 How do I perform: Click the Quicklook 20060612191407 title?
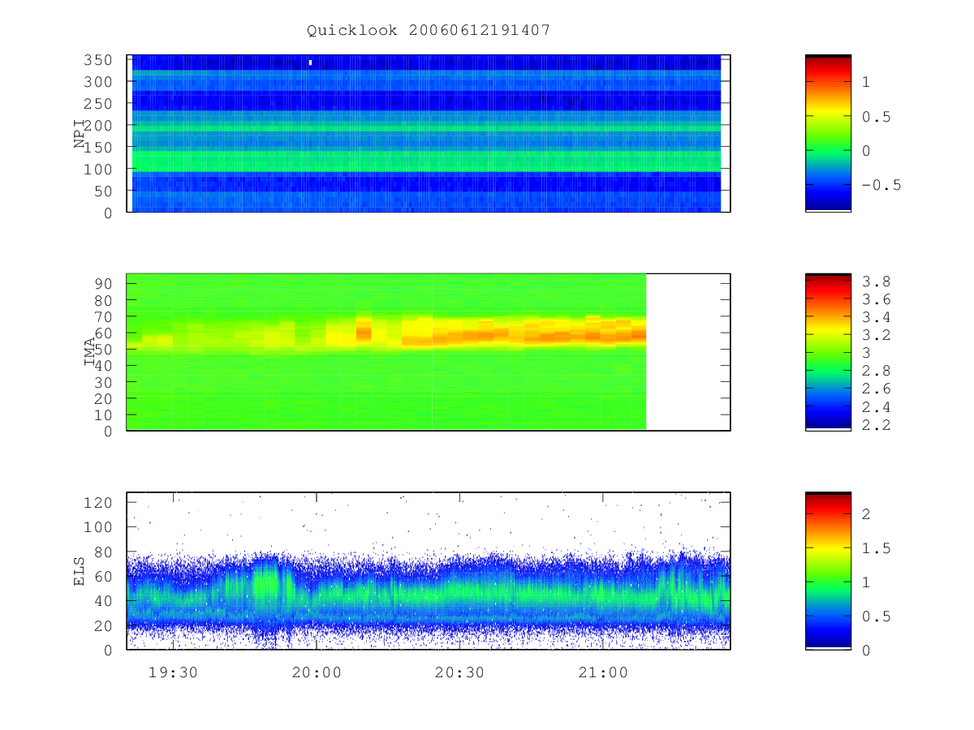click(x=429, y=31)
